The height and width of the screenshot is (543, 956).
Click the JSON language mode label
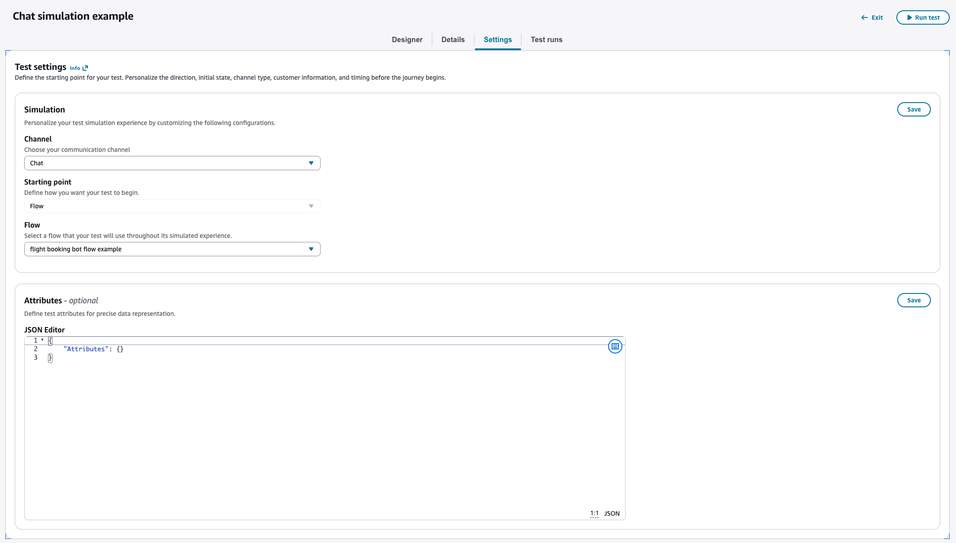pyautogui.click(x=612, y=513)
